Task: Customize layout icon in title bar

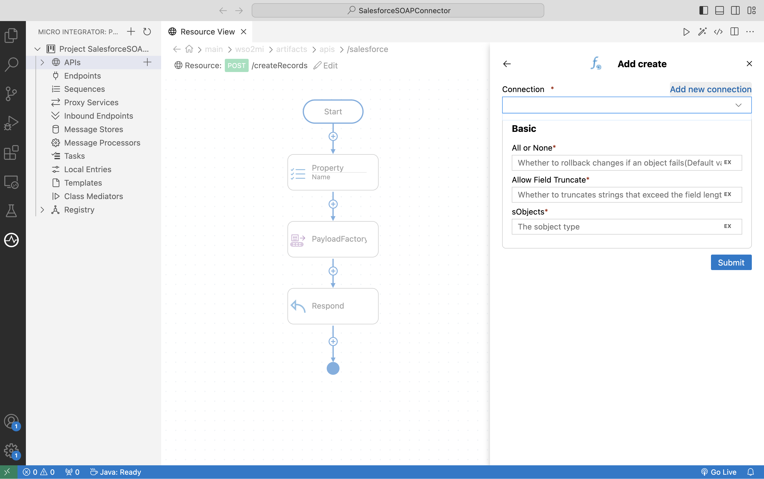Action: [752, 10]
